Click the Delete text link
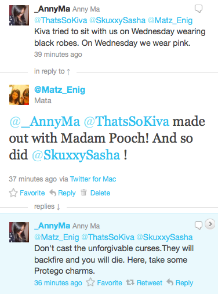218x294 pixels. point(100,193)
